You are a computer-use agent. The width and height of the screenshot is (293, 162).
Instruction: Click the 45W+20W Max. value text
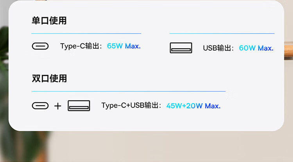pos(193,106)
